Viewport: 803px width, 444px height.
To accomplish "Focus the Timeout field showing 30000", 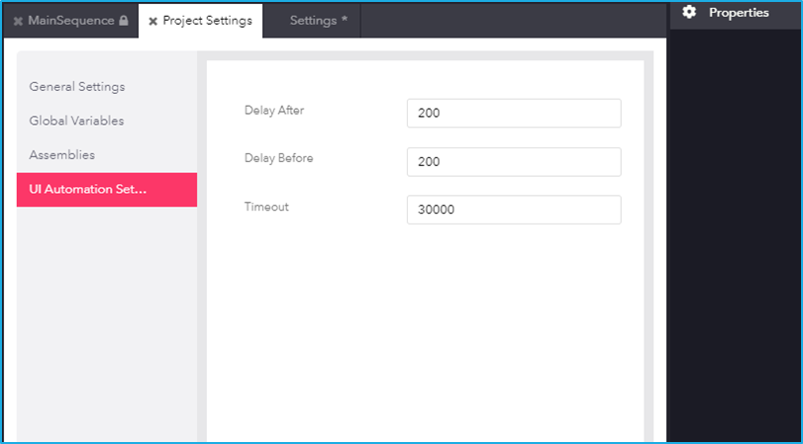I will click(x=514, y=210).
